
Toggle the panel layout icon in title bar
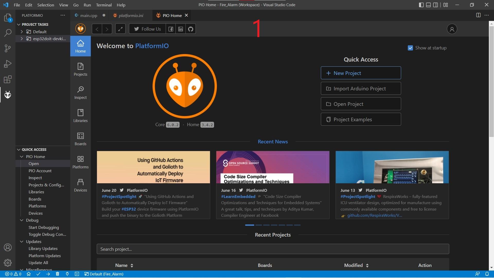tap(428, 5)
